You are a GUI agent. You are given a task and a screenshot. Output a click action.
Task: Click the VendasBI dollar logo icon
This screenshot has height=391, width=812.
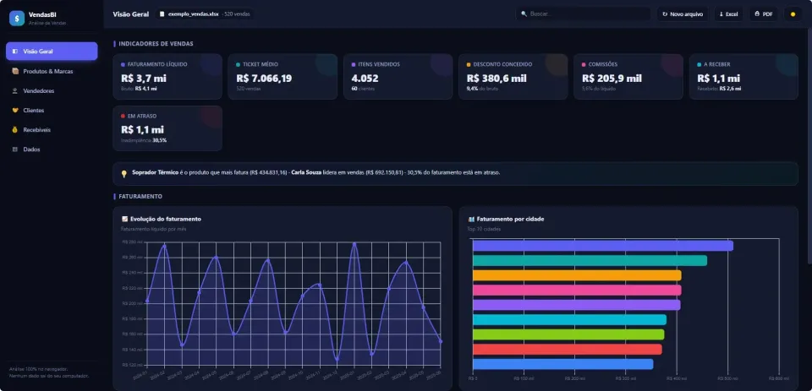coord(17,19)
